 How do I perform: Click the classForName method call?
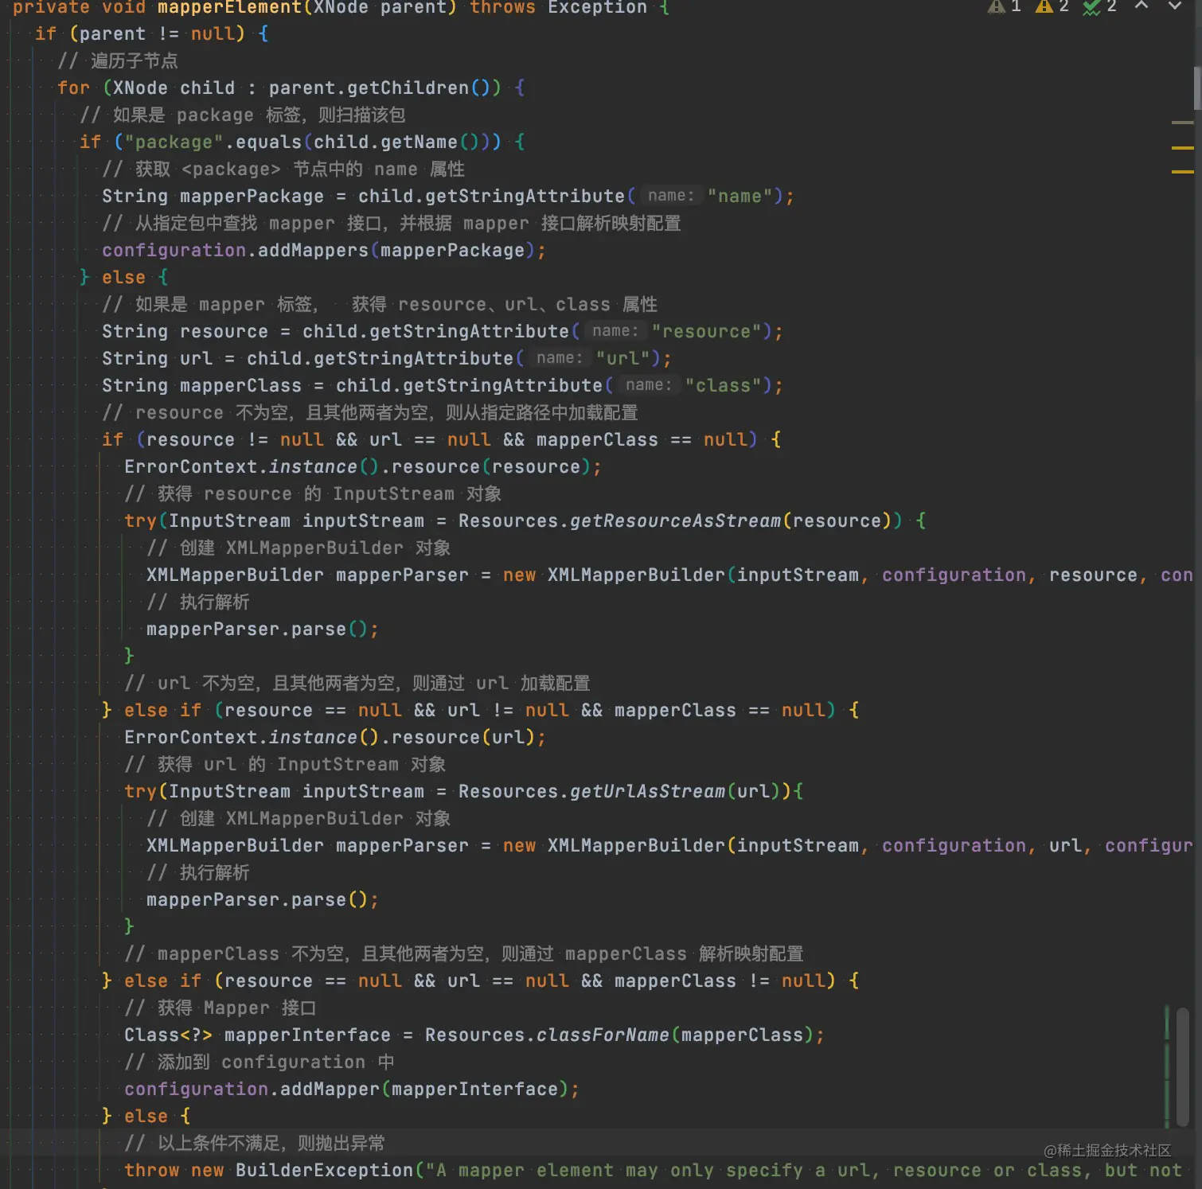click(x=603, y=1035)
